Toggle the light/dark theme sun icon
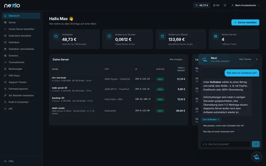 pyautogui.click(x=225, y=5)
